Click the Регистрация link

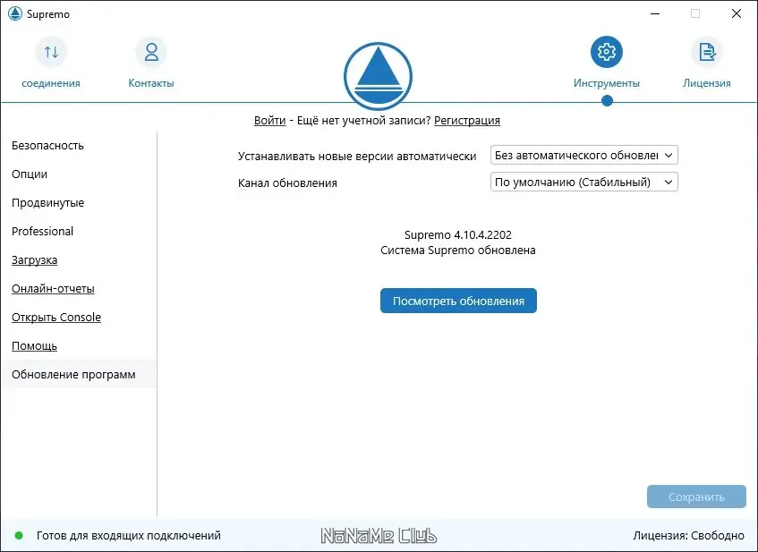click(467, 121)
